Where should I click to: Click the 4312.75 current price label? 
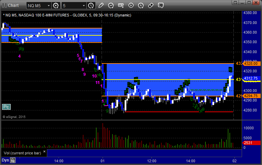[x=252, y=78]
